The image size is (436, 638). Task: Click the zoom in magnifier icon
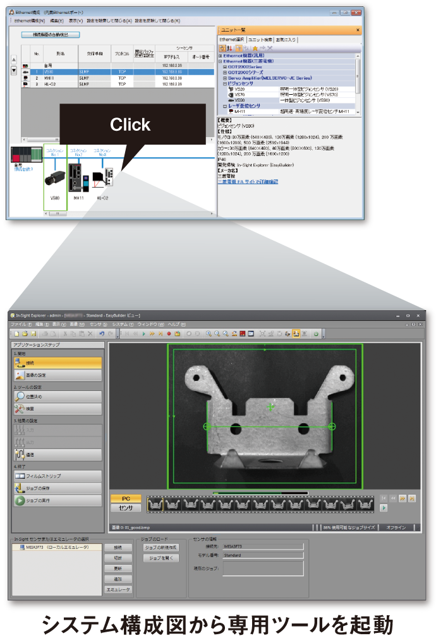[x=209, y=334]
